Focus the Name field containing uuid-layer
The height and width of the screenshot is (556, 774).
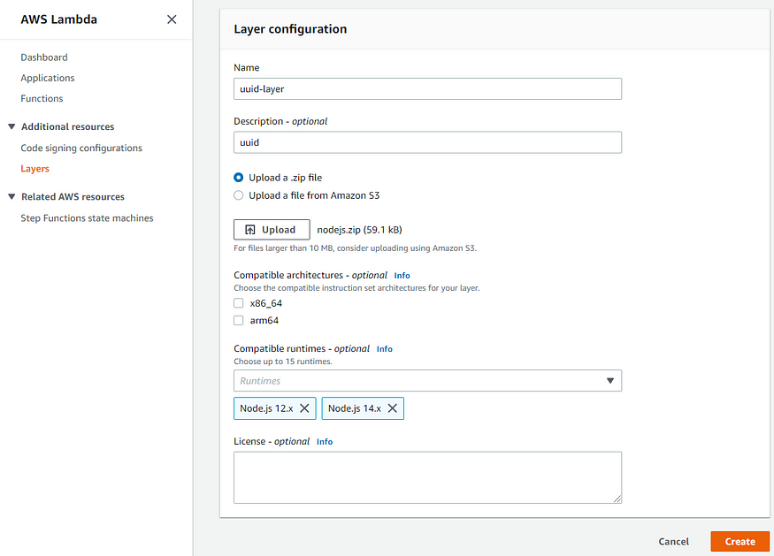[427, 88]
